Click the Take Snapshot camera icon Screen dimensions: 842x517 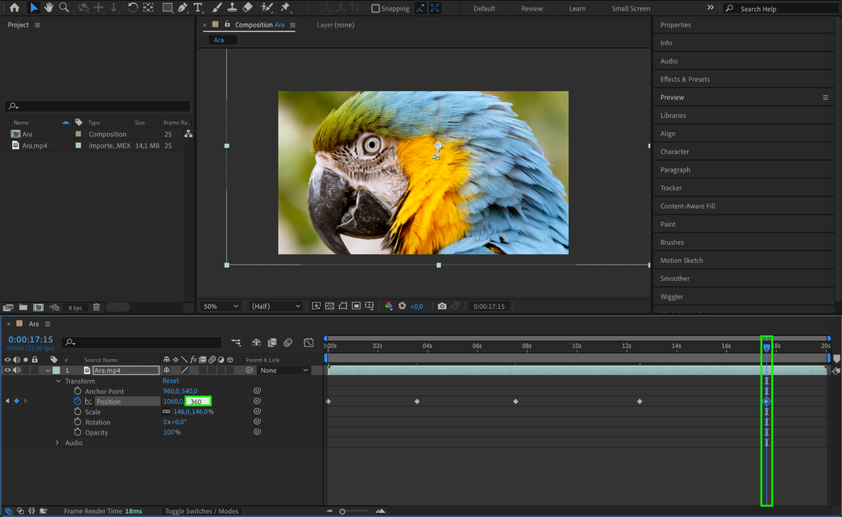(441, 306)
